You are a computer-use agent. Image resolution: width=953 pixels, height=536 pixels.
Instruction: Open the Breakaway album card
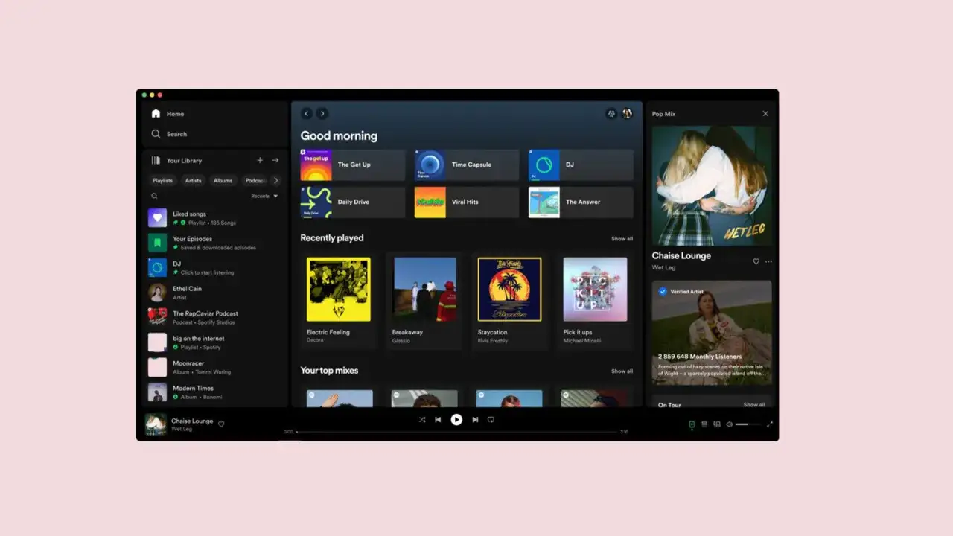coord(424,301)
